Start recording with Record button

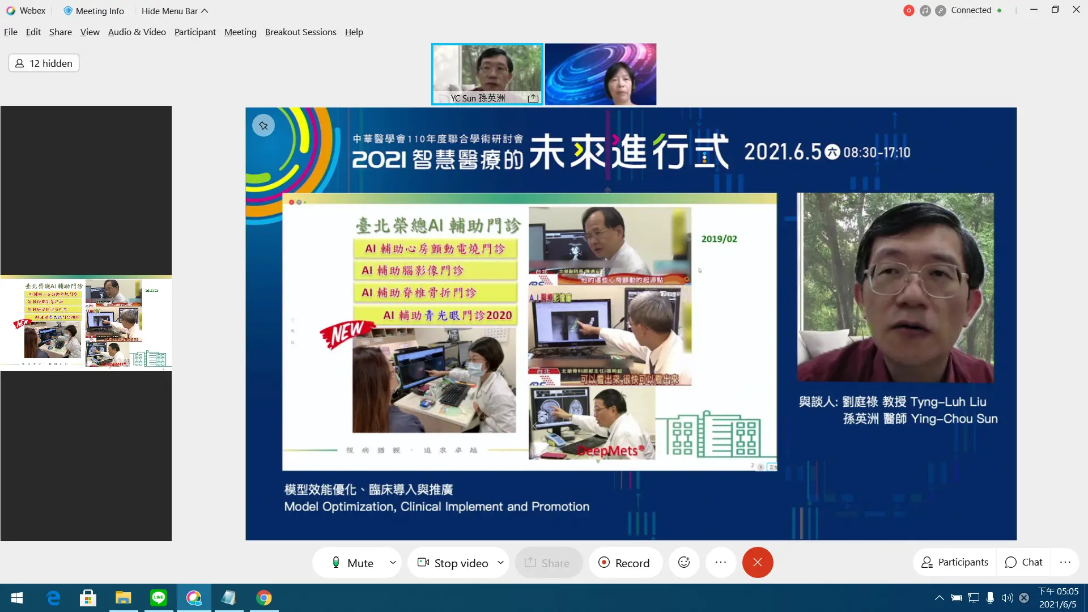(x=624, y=563)
